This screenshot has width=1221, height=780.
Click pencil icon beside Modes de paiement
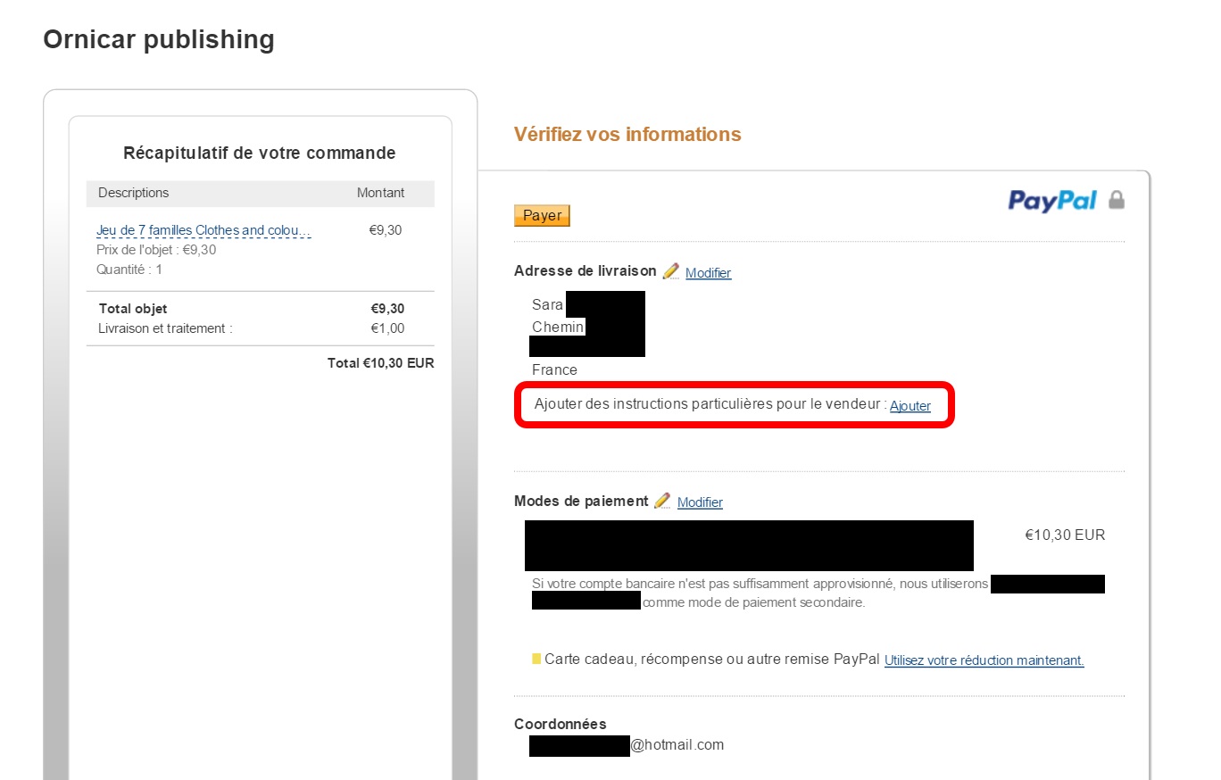(662, 501)
